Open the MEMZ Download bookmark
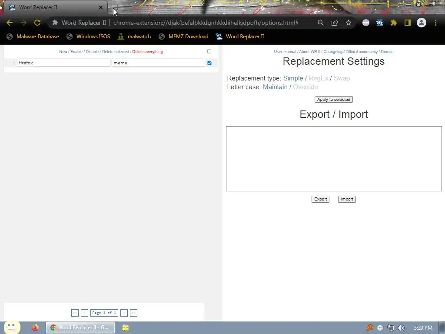 (x=184, y=37)
